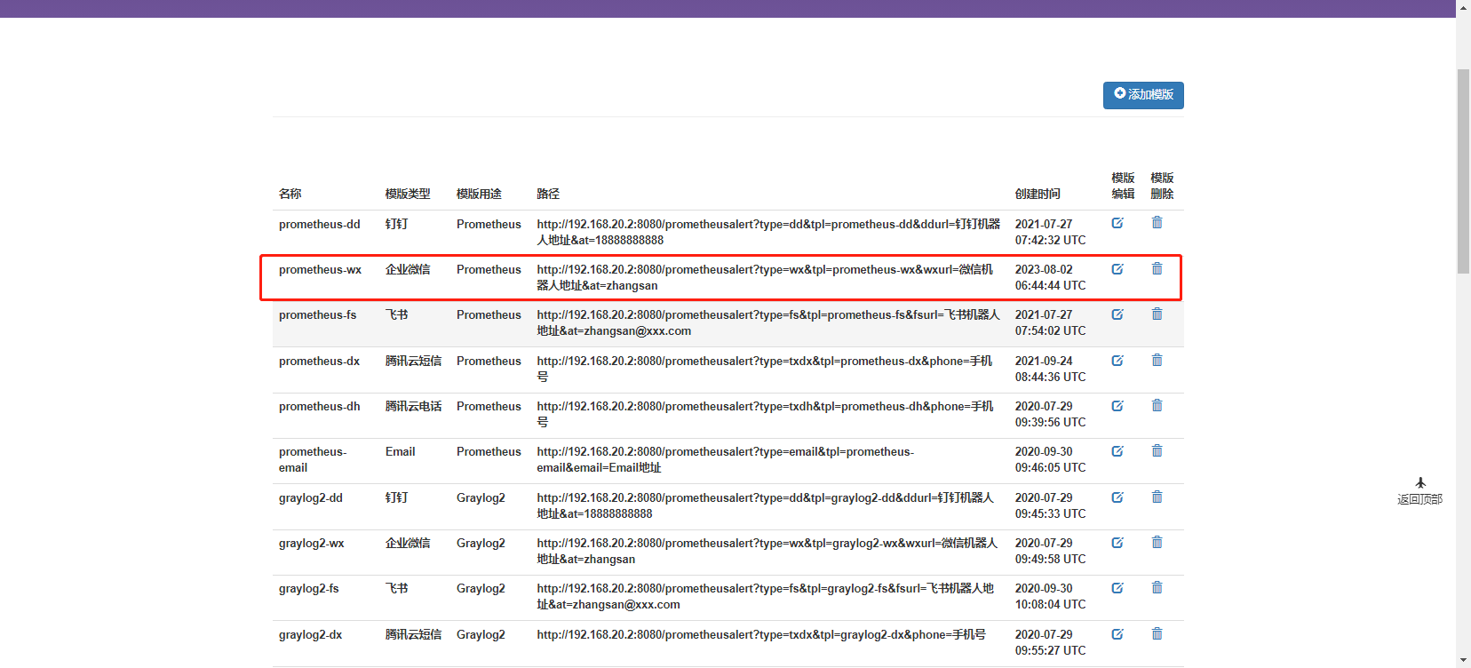Screen dimensions: 1471x668
Task: Click the date 2021-09-24 08:44:36 UTC
Action: click(x=1051, y=369)
